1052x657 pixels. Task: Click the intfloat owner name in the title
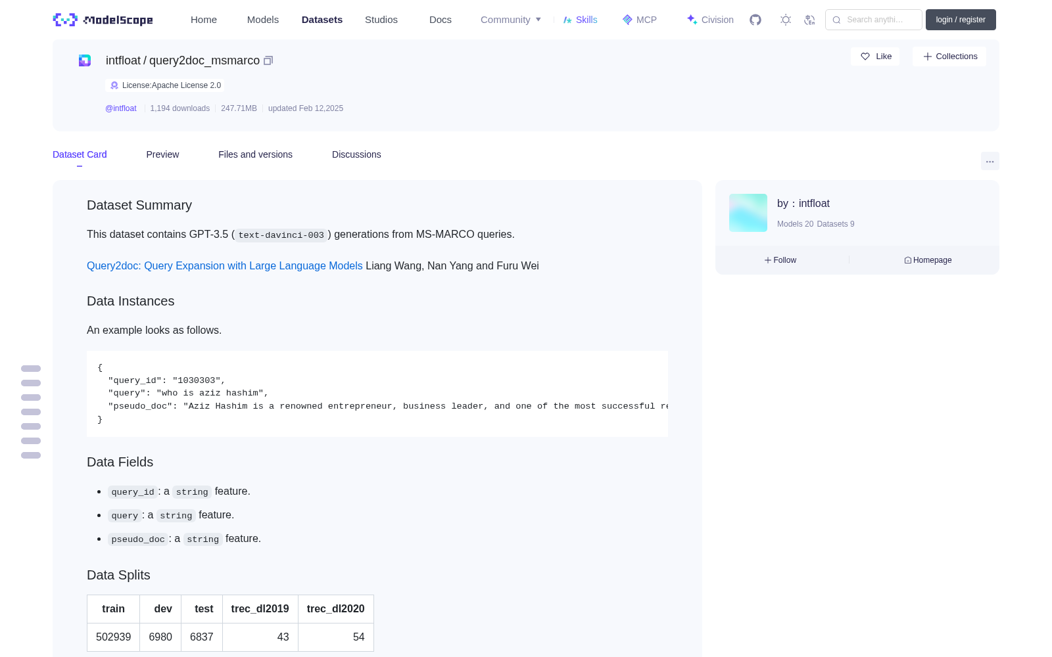coord(124,60)
